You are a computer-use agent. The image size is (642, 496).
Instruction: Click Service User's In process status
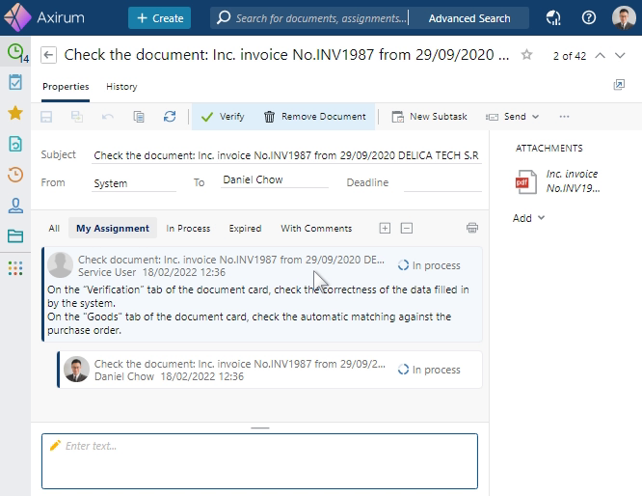(429, 265)
